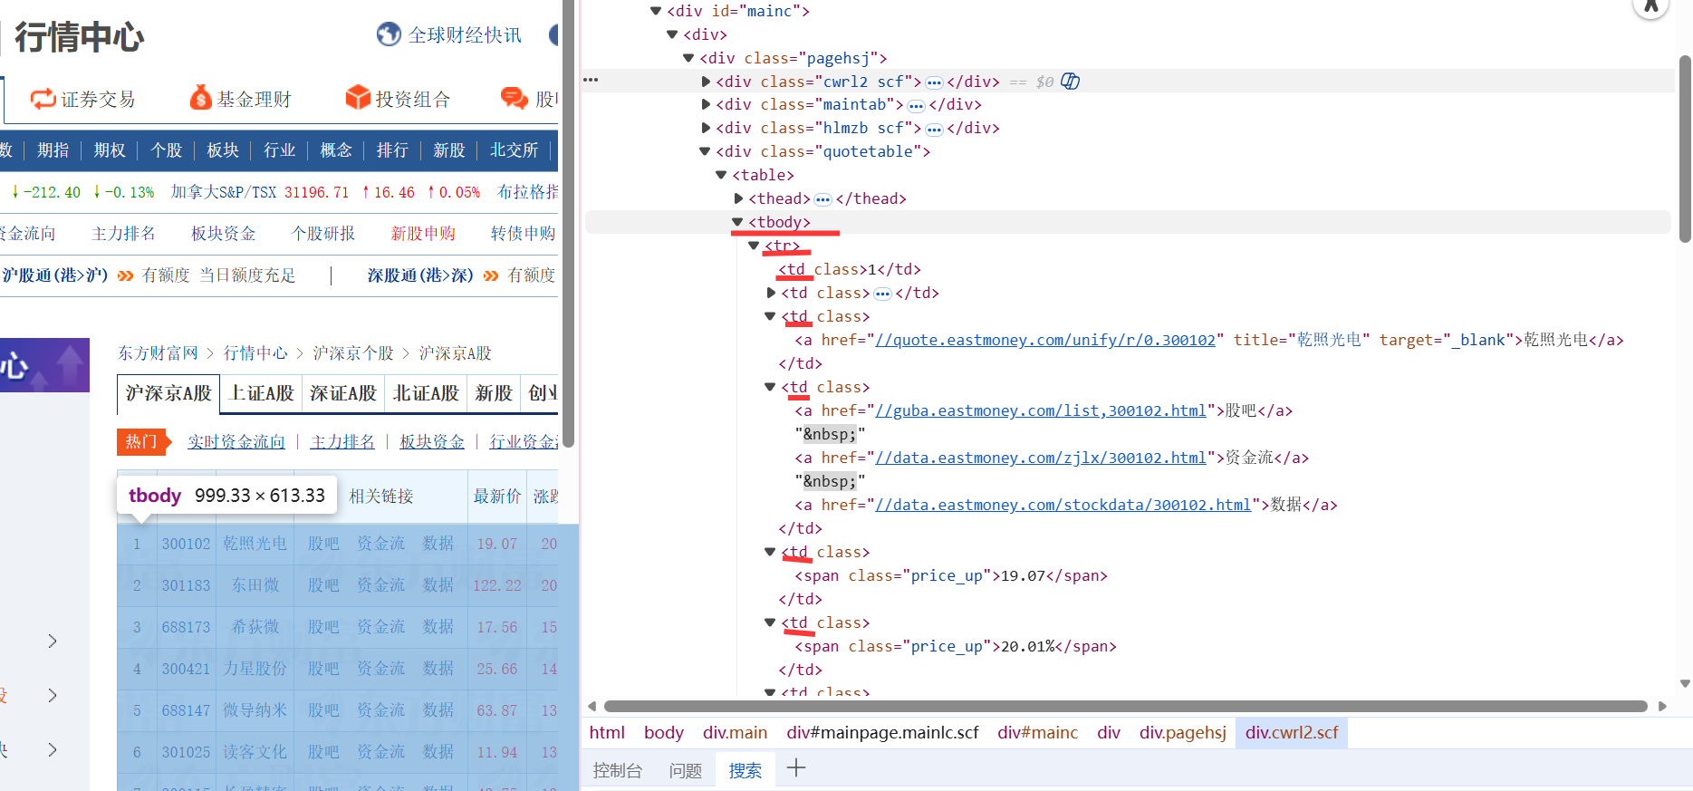Image resolution: width=1693 pixels, height=791 pixels.
Task: Collapse the tbody node triangle
Action: (x=737, y=222)
